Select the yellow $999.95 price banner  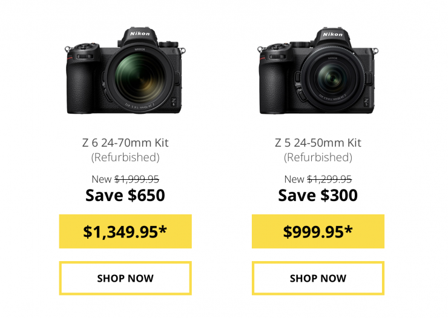[318, 231]
